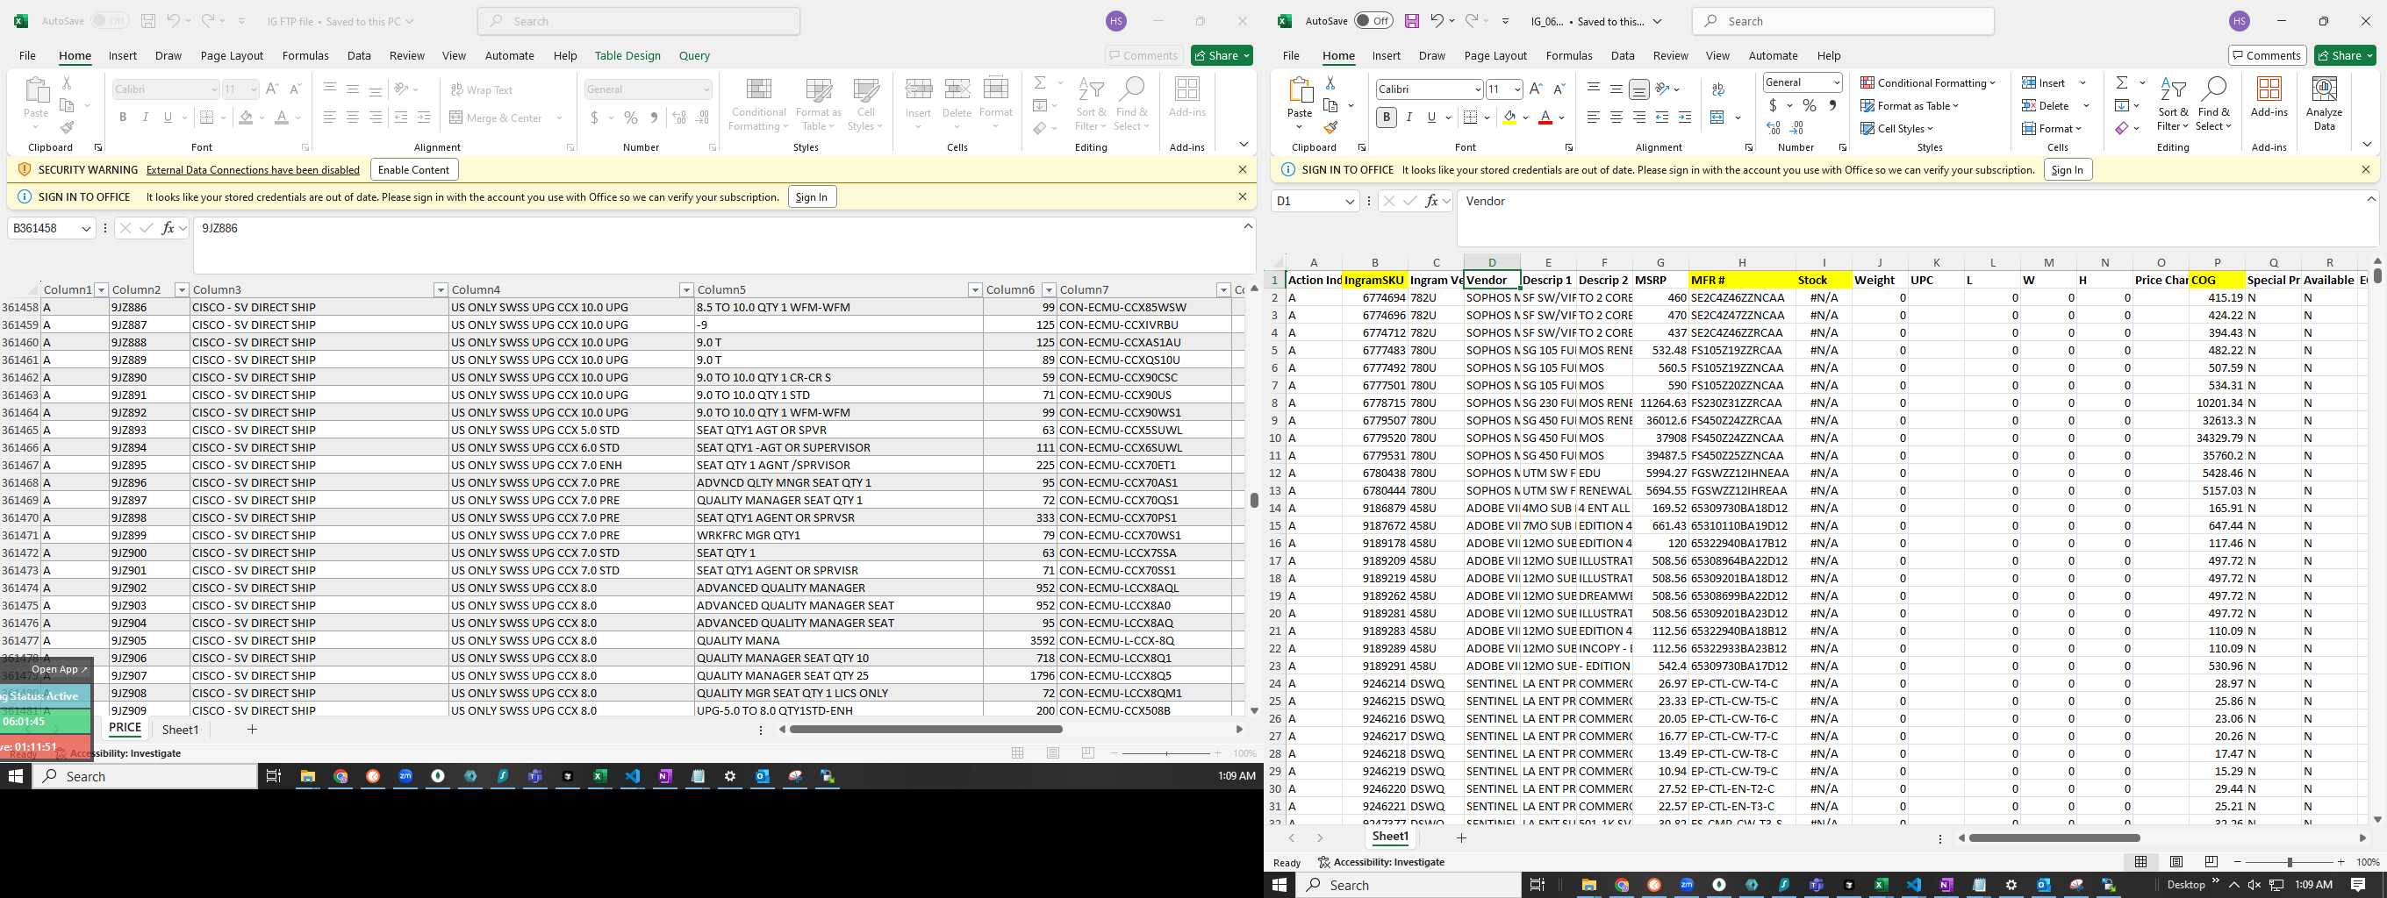Click Enable Content button in security warning
Viewport: 2387px width, 898px height.
tap(413, 169)
